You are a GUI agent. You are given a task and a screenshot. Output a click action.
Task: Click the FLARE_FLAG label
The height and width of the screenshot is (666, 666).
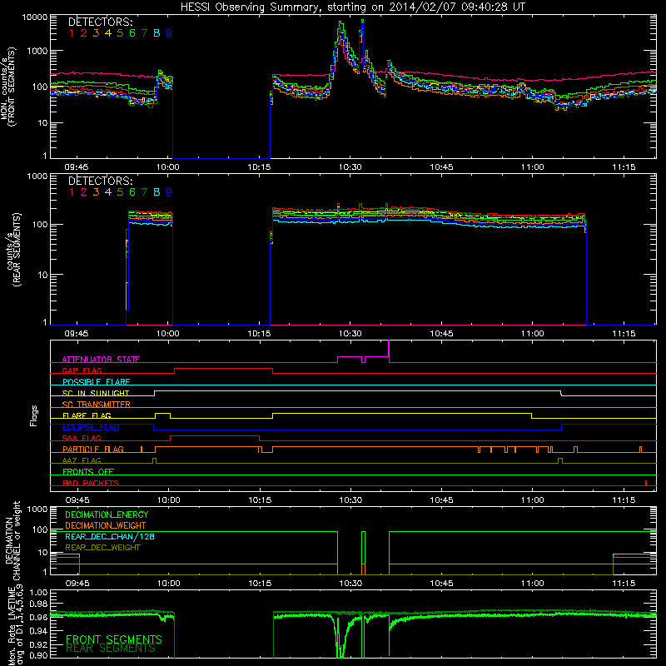tap(87, 415)
